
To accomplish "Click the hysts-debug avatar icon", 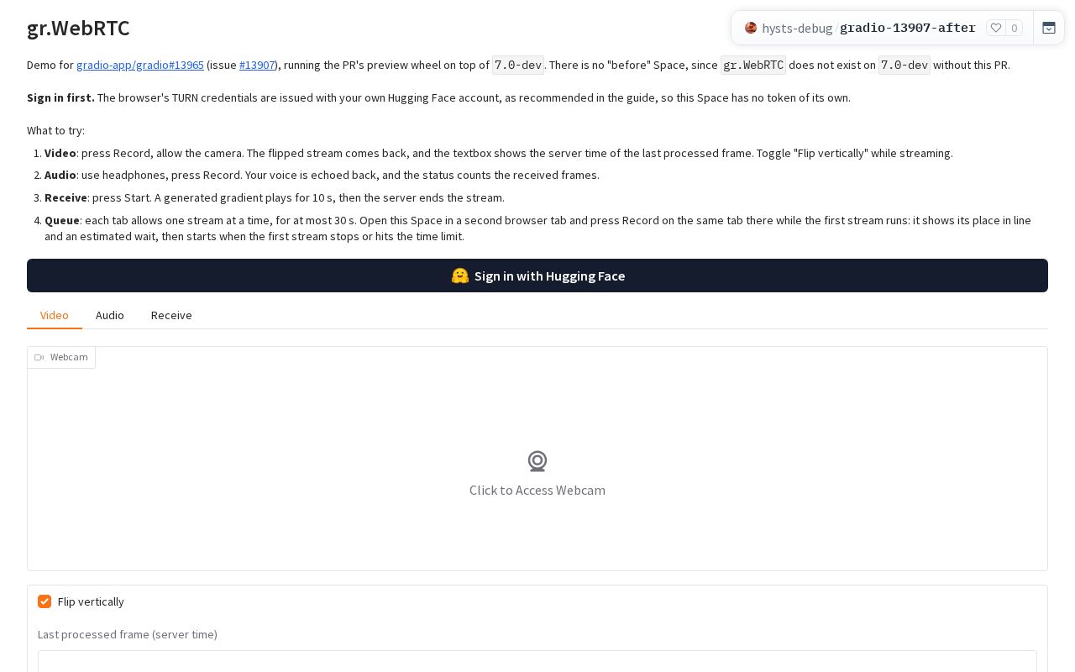I will coord(751,28).
